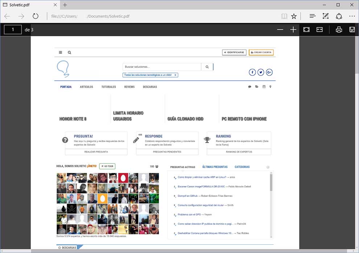Switch PDF to fit page view
This screenshot has width=359, height=253.
click(x=306, y=29)
